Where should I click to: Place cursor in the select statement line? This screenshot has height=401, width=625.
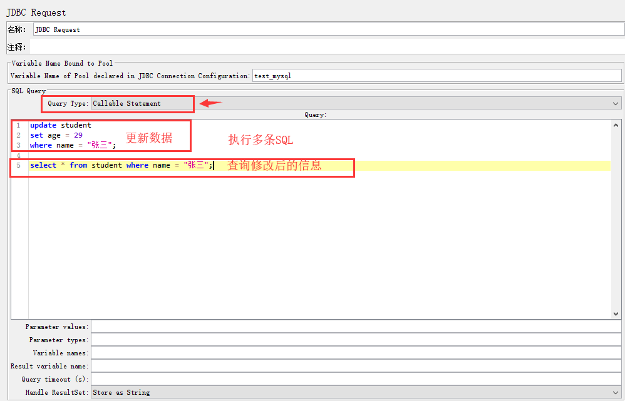pyautogui.click(x=119, y=166)
